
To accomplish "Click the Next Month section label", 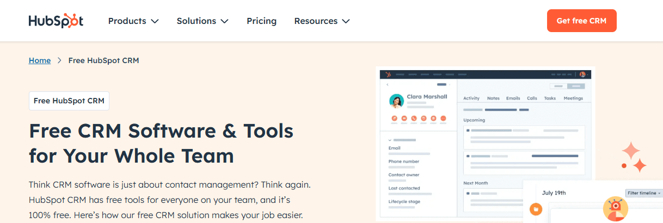I will (x=476, y=183).
